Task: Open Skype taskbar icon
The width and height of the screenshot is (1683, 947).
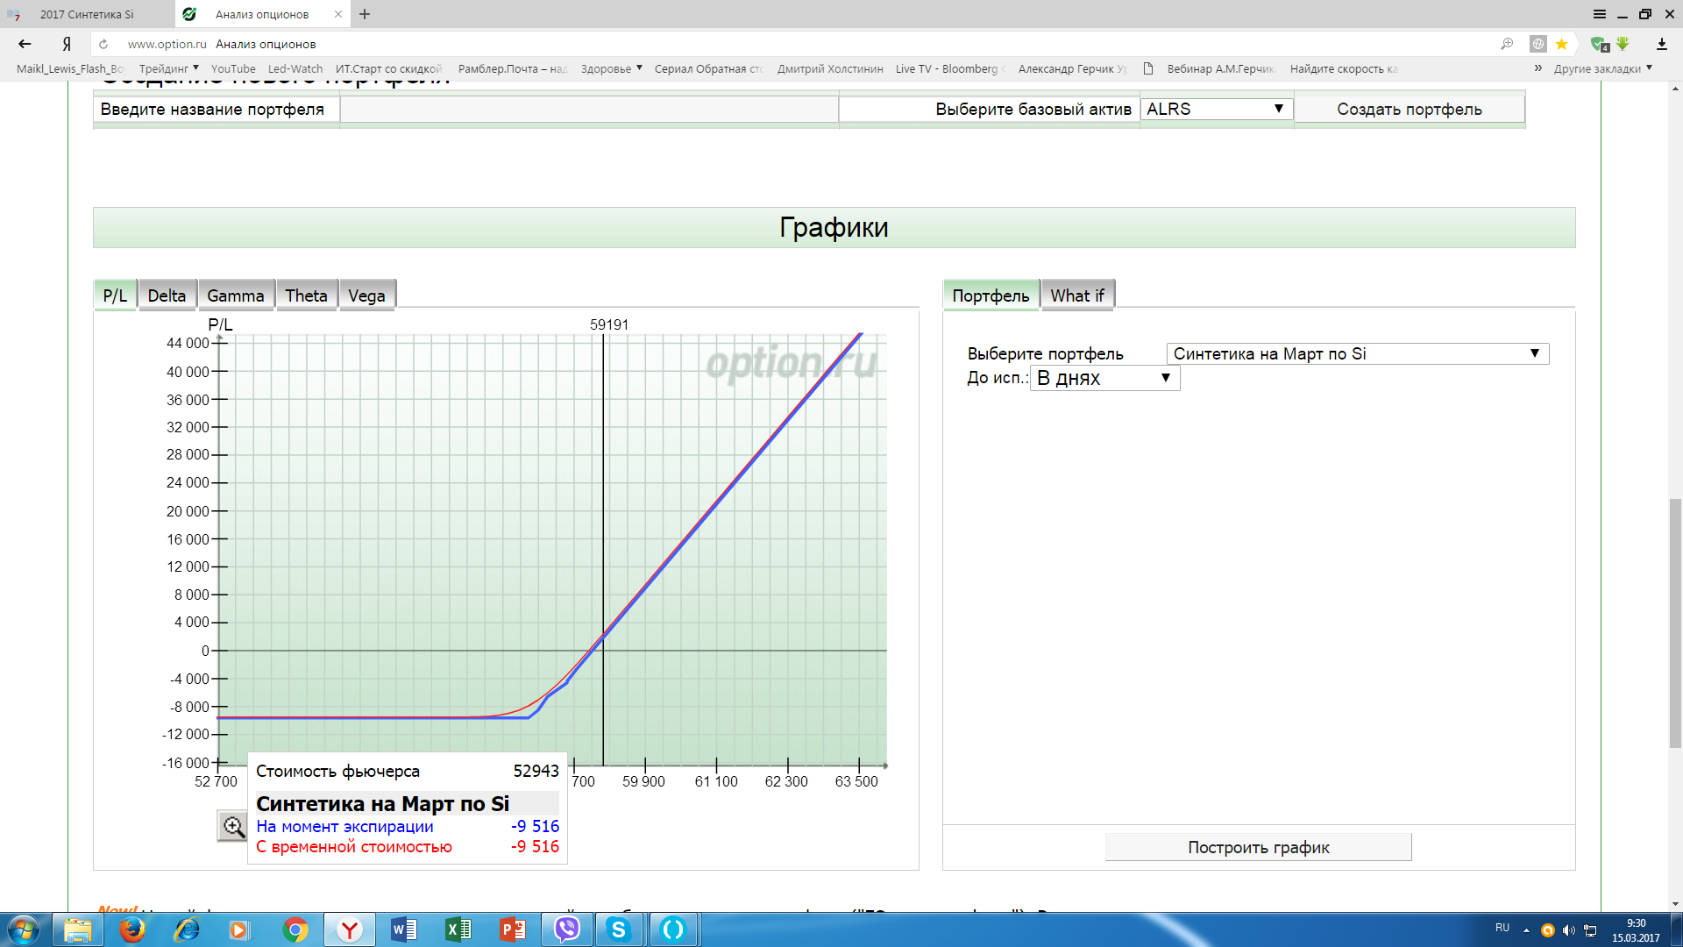Action: [x=619, y=929]
